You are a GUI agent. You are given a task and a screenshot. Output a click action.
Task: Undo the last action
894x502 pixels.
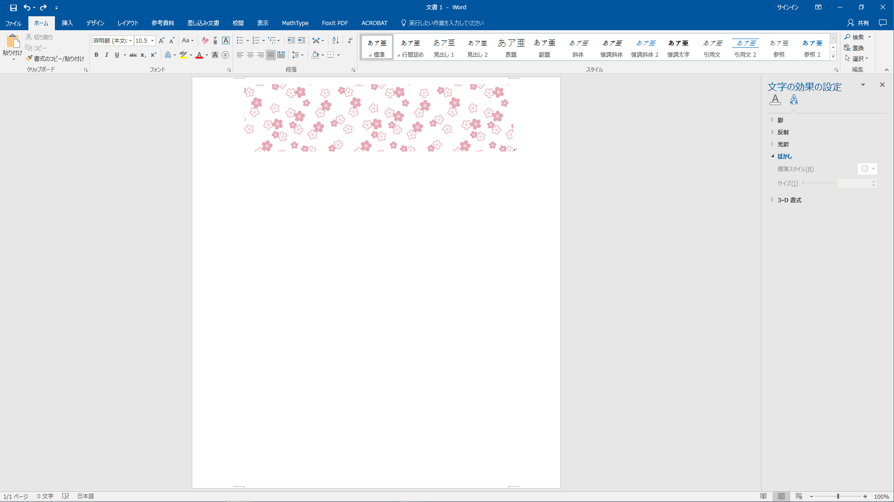coord(27,7)
